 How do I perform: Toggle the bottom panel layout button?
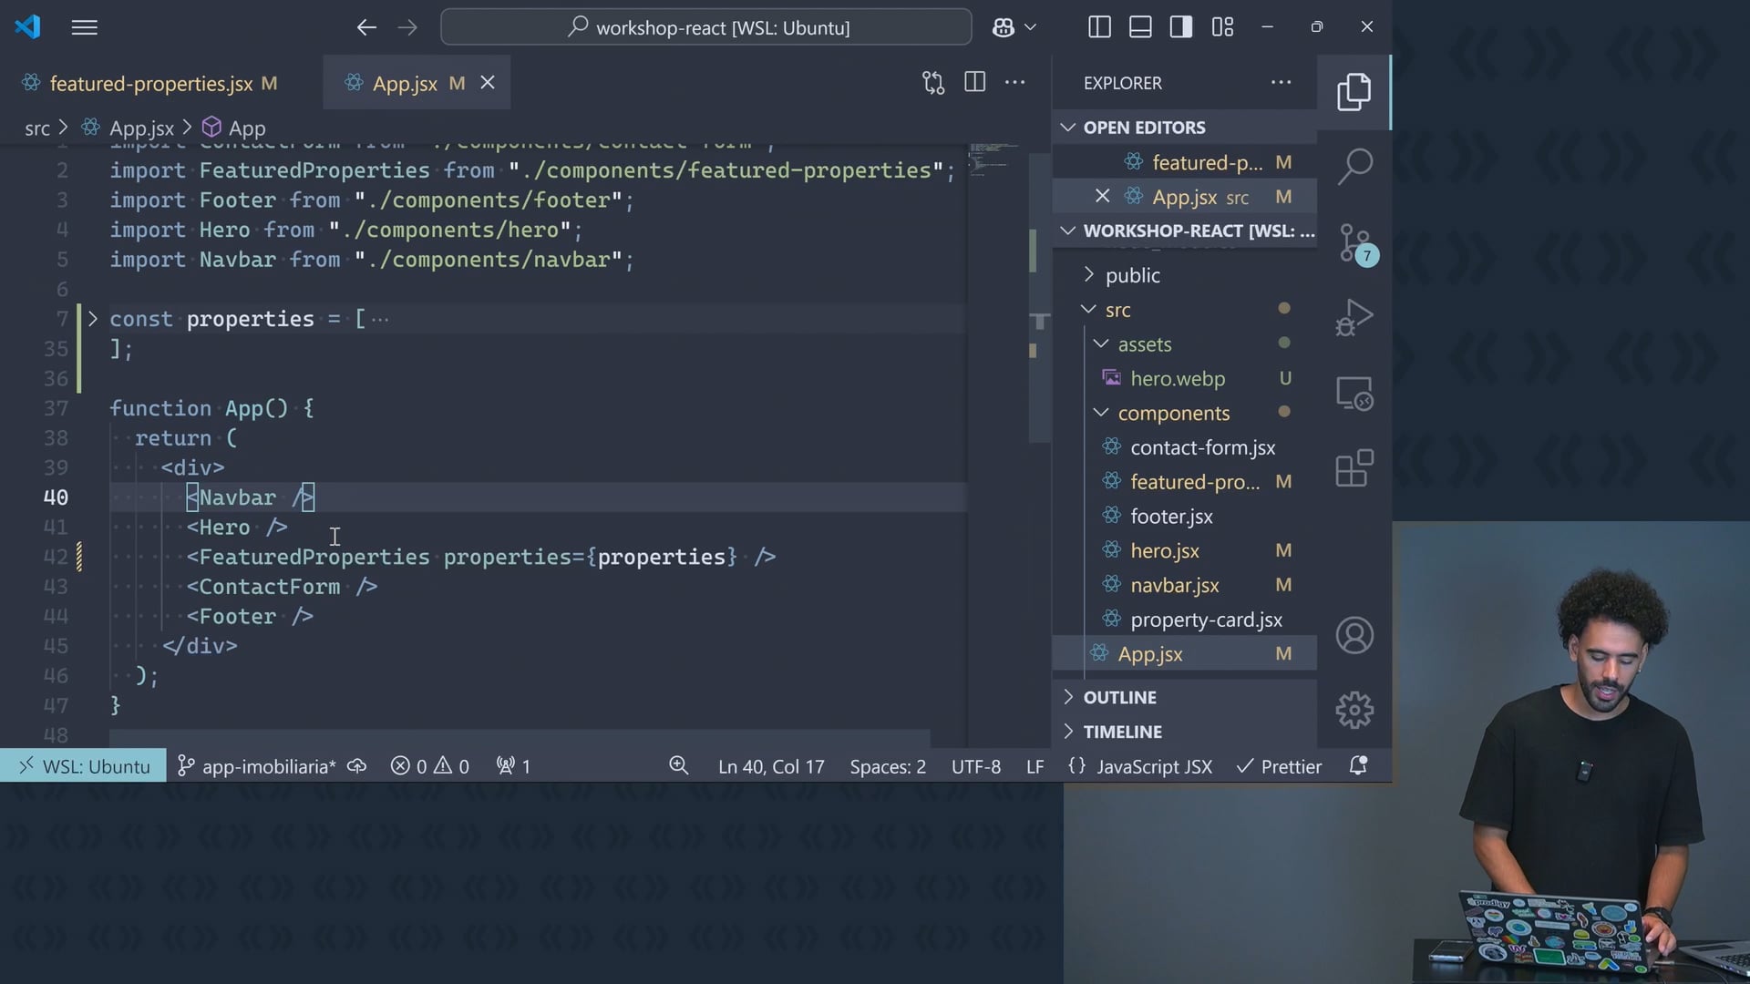click(x=1140, y=27)
